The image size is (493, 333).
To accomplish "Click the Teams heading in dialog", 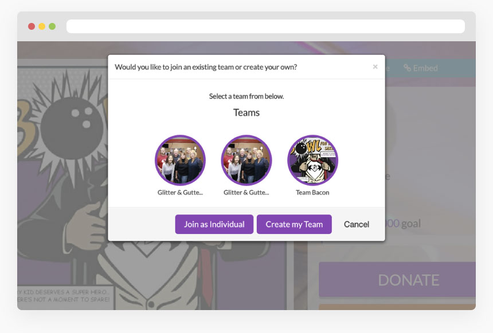I will pyautogui.click(x=246, y=112).
